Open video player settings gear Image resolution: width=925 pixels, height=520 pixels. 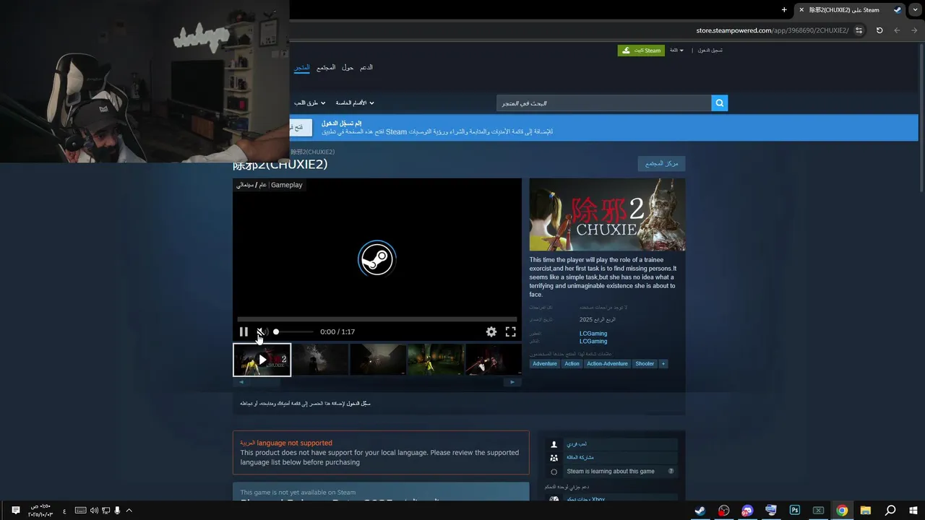click(x=491, y=331)
